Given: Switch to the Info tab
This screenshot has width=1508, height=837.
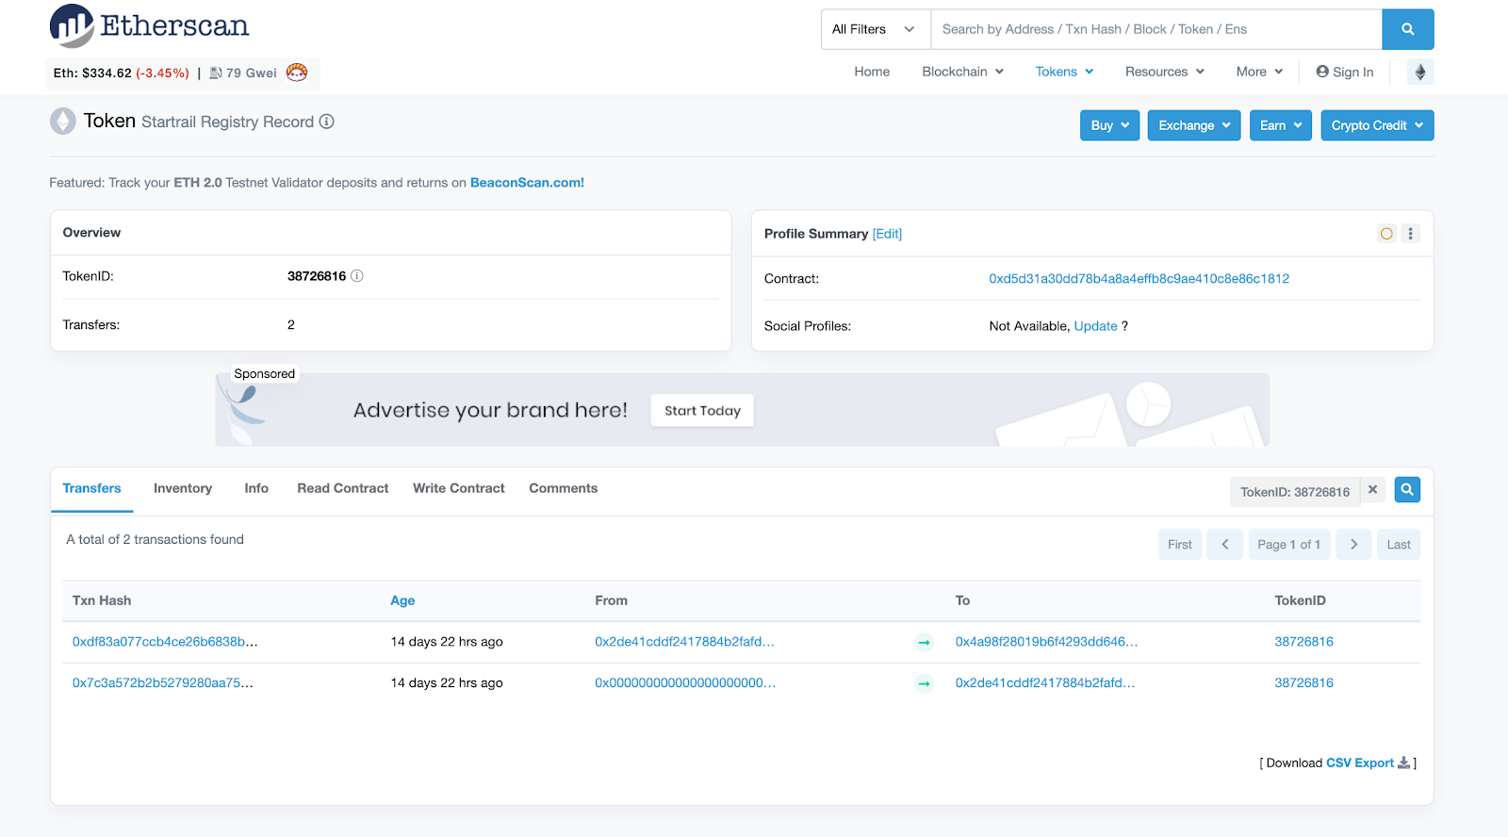Looking at the screenshot, I should coord(256,488).
